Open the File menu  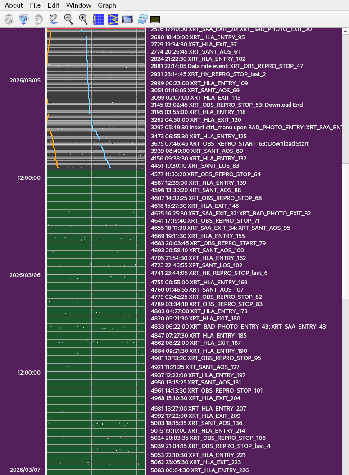(35, 5)
